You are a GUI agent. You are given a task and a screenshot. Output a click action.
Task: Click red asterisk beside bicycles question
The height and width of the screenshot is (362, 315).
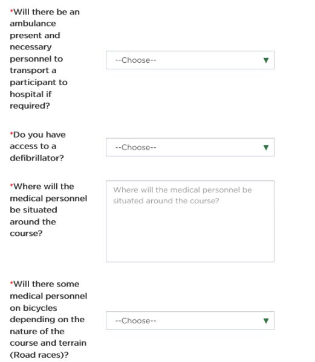(11, 282)
